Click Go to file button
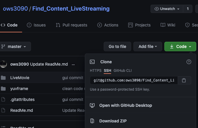198x128 pixels. [118, 46]
